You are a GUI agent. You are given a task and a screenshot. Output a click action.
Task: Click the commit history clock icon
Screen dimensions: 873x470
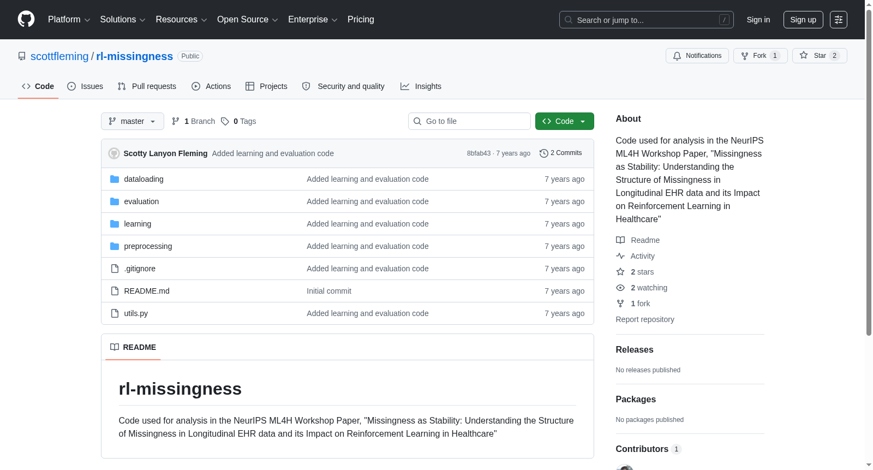(x=543, y=153)
